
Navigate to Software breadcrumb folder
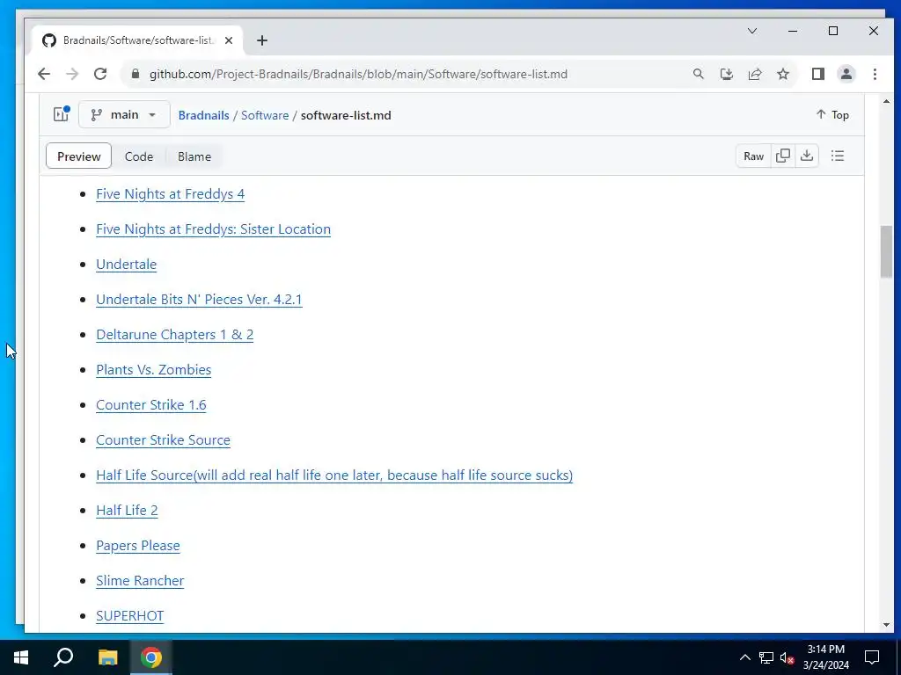(265, 115)
